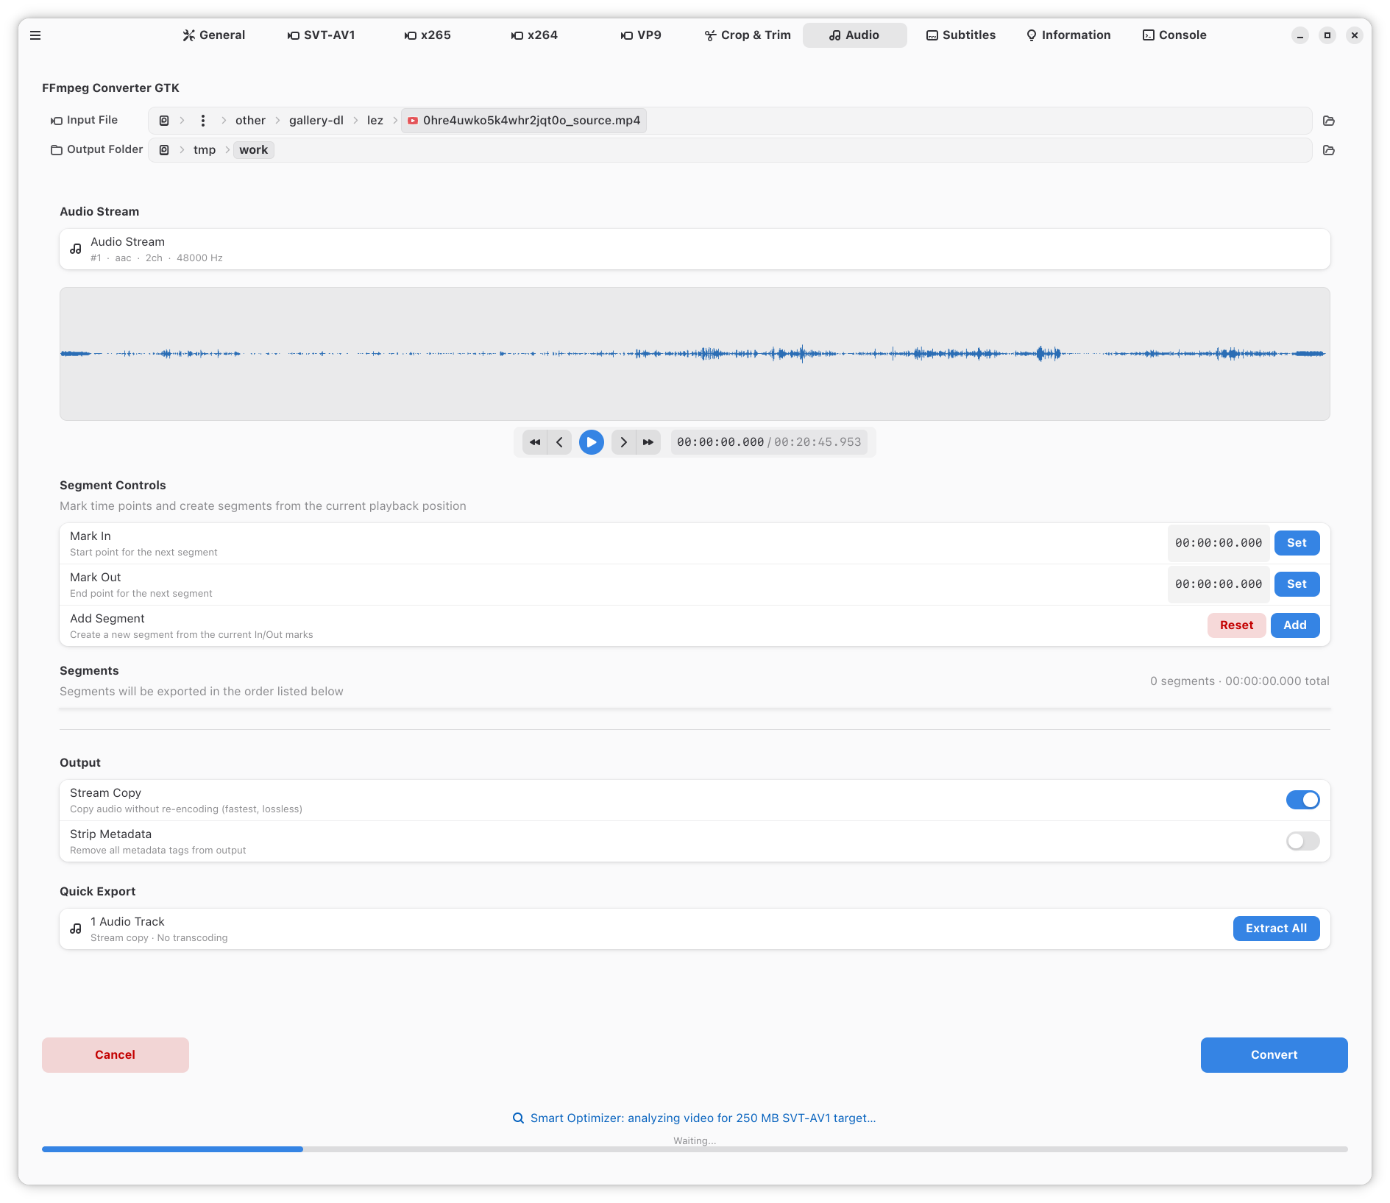Image resolution: width=1390 pixels, height=1203 pixels.
Task: Click the current playback time field
Action: coord(720,442)
